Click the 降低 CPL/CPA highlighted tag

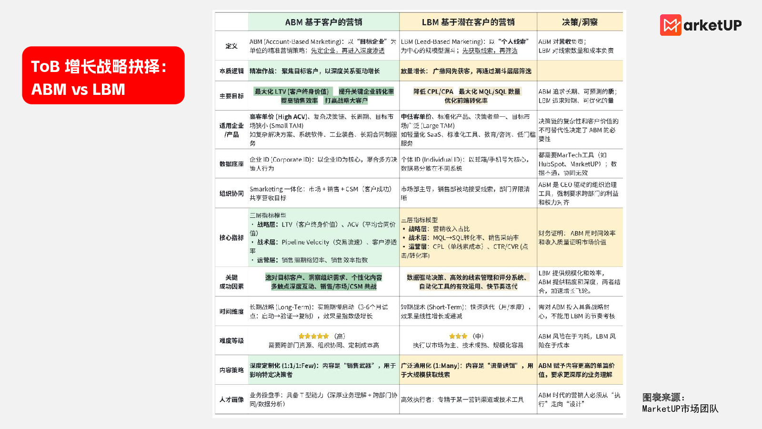[x=433, y=92]
